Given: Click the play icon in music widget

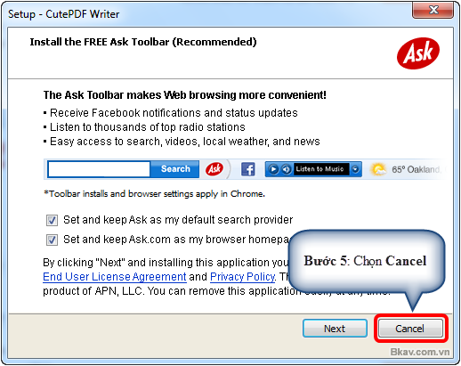Looking at the screenshot, I should (273, 169).
